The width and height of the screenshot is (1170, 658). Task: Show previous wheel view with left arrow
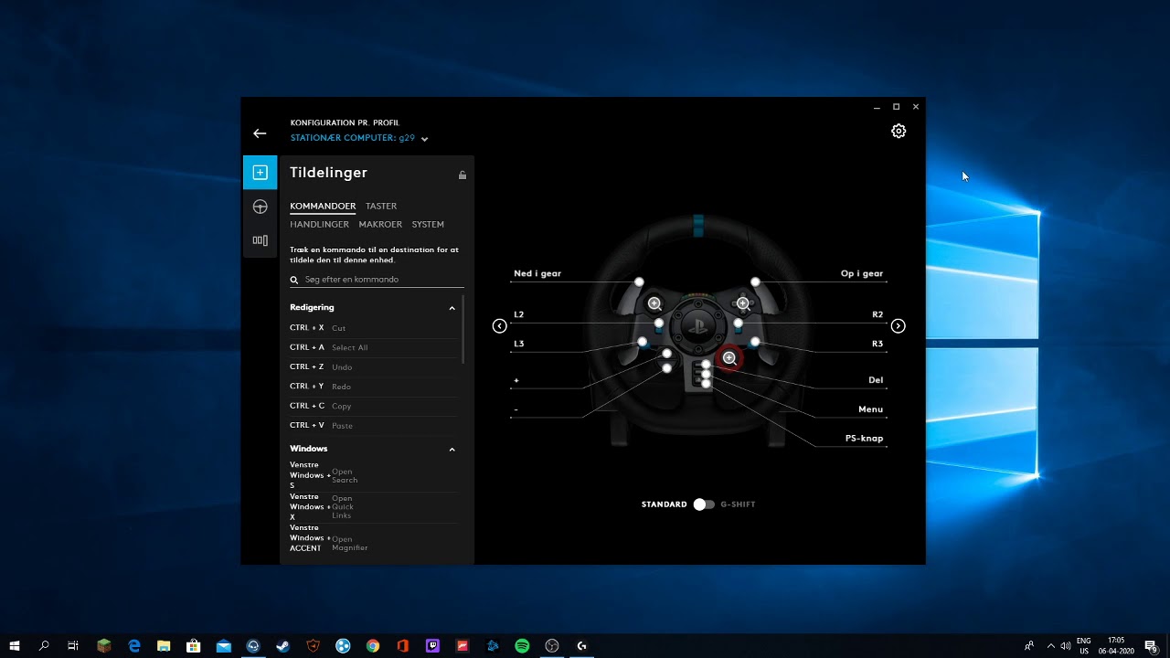coord(499,326)
